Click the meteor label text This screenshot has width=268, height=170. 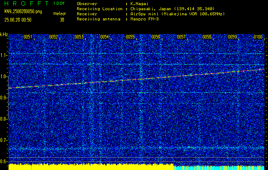[x=60, y=14]
